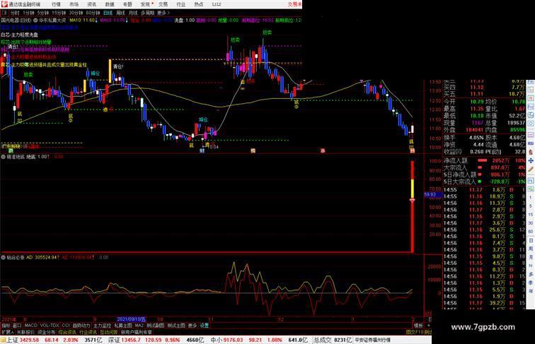Open the 数据 menu
This screenshot has width=535, height=344.
click(110, 4)
